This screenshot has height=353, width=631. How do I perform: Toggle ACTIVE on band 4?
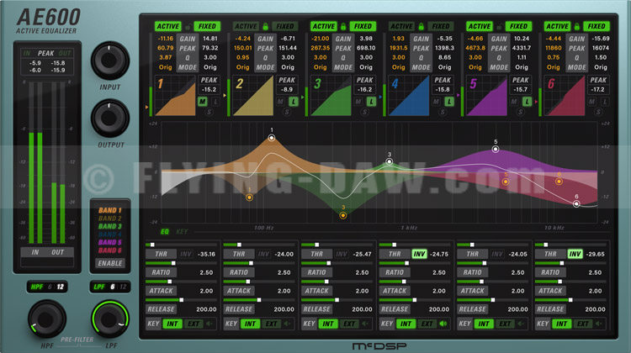[401, 27]
